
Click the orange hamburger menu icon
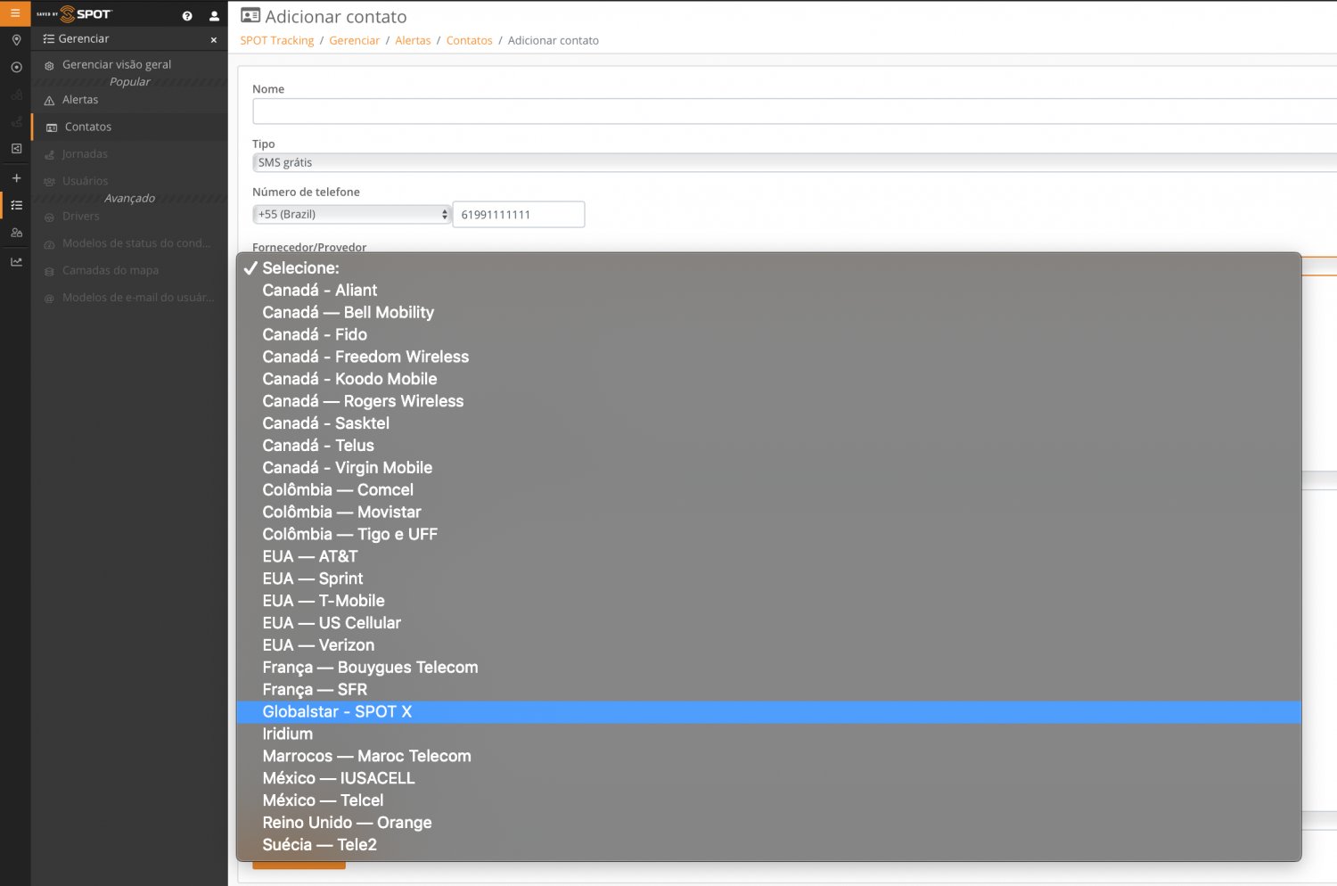(15, 13)
